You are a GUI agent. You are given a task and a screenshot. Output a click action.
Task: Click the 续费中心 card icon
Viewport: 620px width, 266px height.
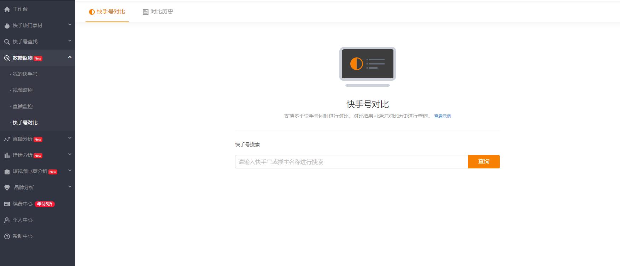click(7, 204)
